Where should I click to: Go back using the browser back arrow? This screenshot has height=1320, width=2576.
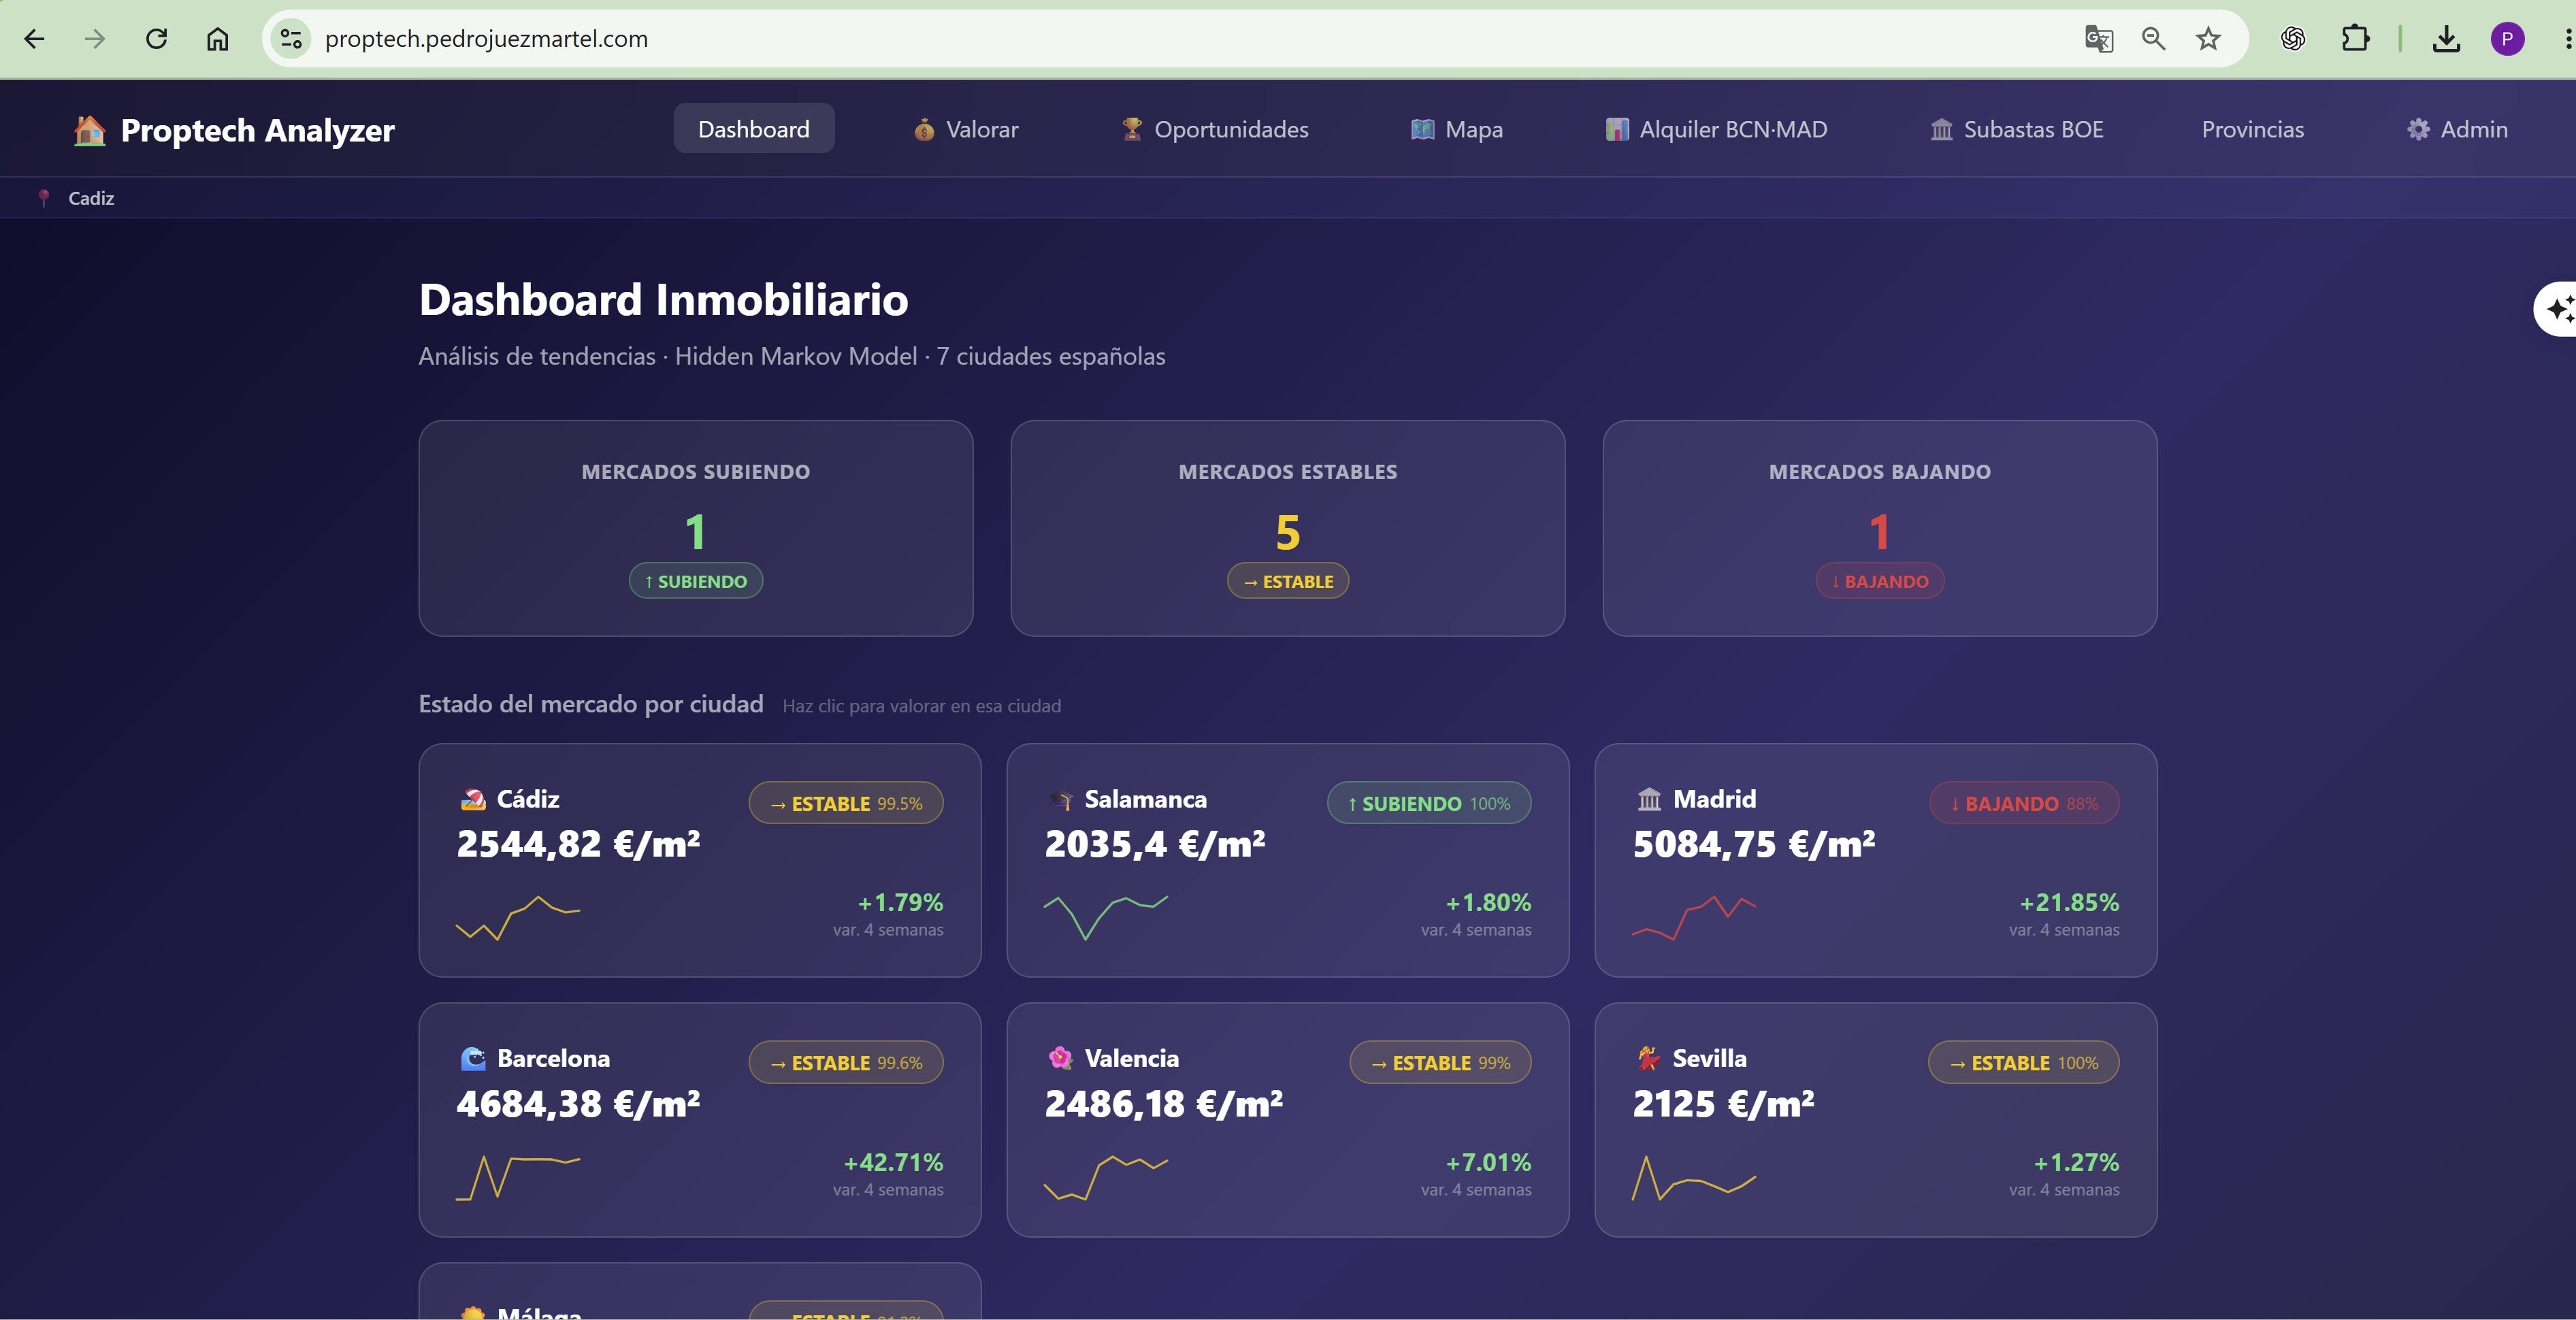[34, 39]
